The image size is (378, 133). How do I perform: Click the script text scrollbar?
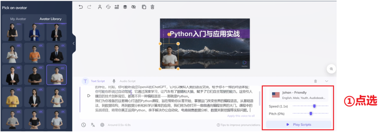coord(259,98)
